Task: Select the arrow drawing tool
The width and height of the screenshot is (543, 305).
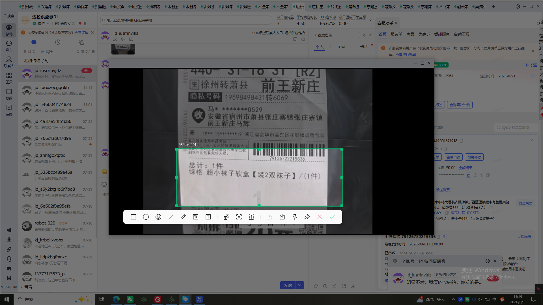Action: click(171, 217)
